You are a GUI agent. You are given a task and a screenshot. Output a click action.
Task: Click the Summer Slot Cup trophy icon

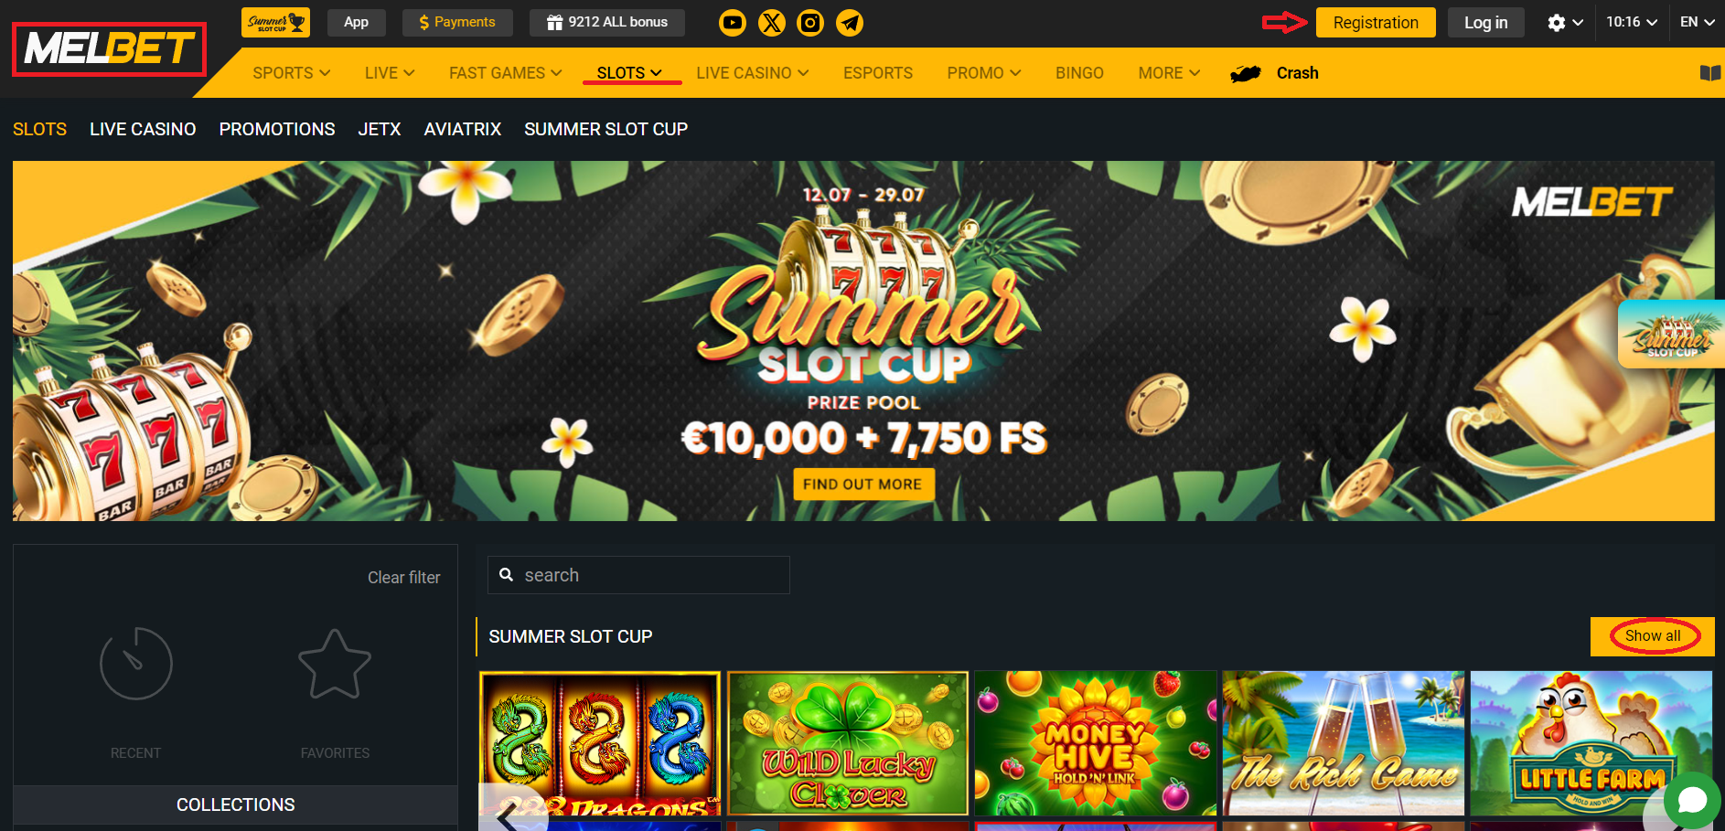tap(275, 22)
